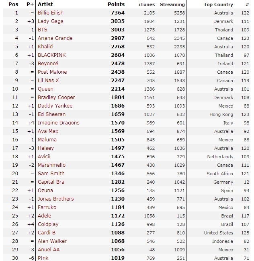Open the Post Malone link
The height and width of the screenshot is (261, 254).
[52, 72]
